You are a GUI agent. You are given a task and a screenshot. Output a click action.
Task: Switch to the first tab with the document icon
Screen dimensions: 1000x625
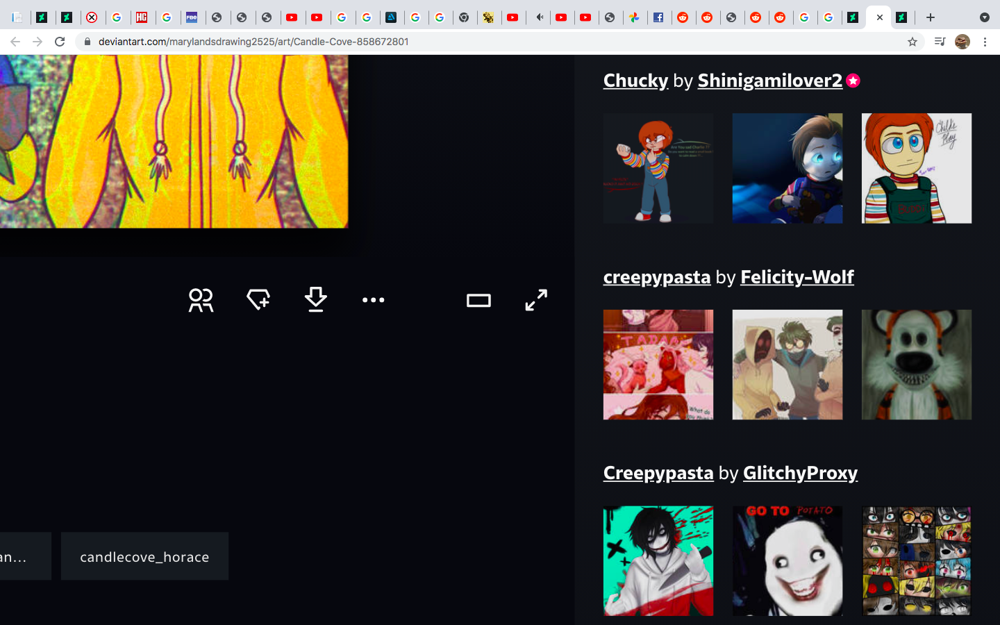[17, 17]
